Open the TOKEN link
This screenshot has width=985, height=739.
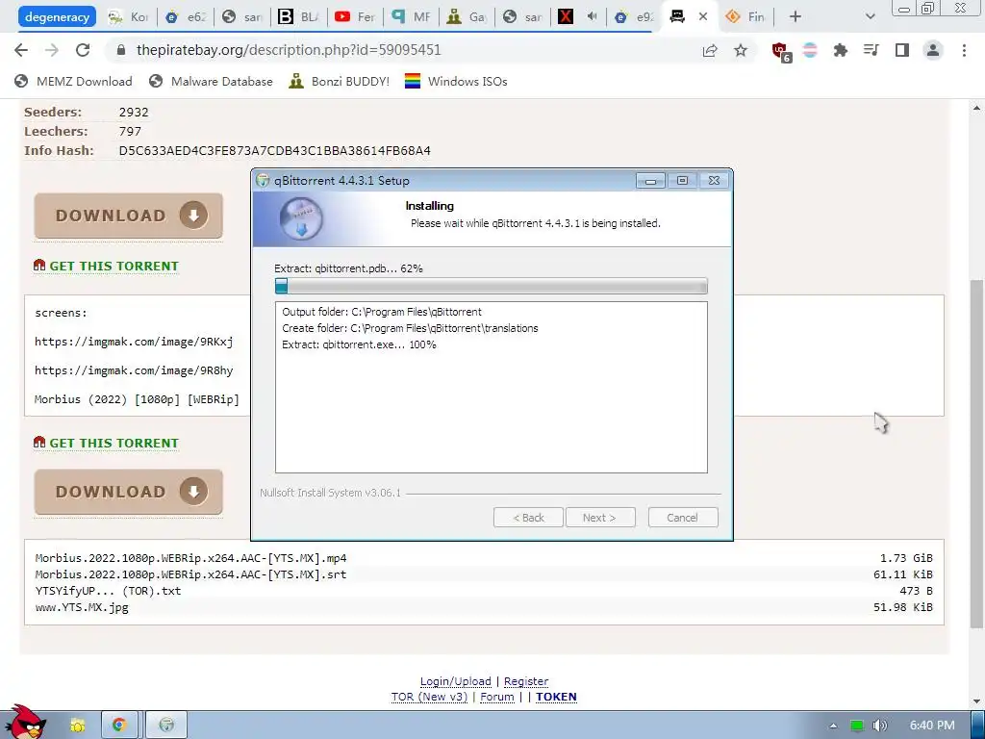(x=556, y=697)
